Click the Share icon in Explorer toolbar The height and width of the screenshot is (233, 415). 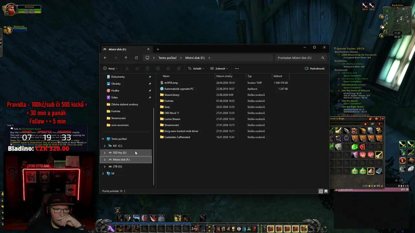click(168, 69)
